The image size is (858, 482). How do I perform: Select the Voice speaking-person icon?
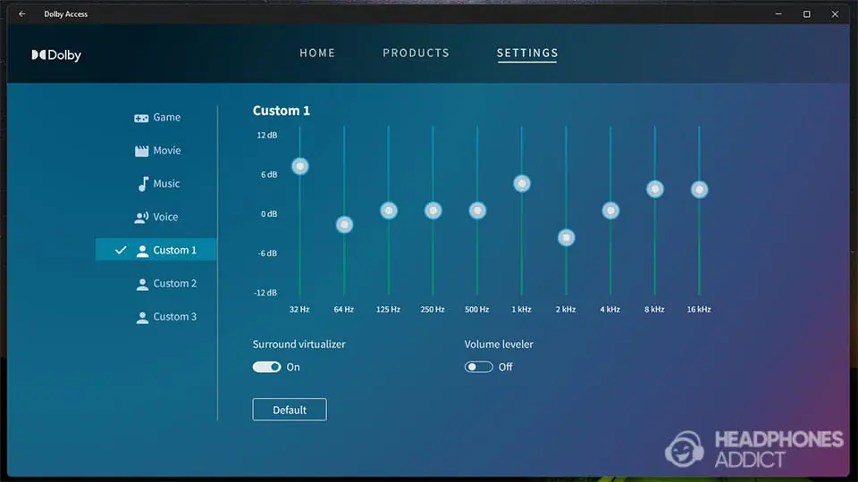click(x=141, y=217)
